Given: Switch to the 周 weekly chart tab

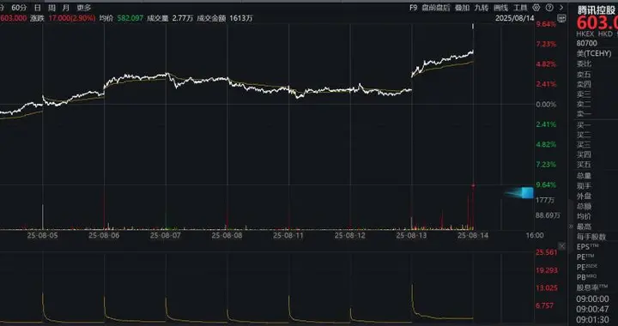Looking at the screenshot, I should 51,8.
